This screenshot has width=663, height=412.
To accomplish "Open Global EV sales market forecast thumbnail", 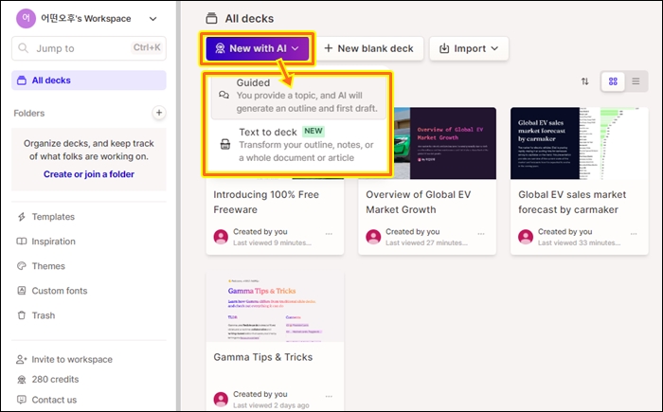I will (580, 143).
